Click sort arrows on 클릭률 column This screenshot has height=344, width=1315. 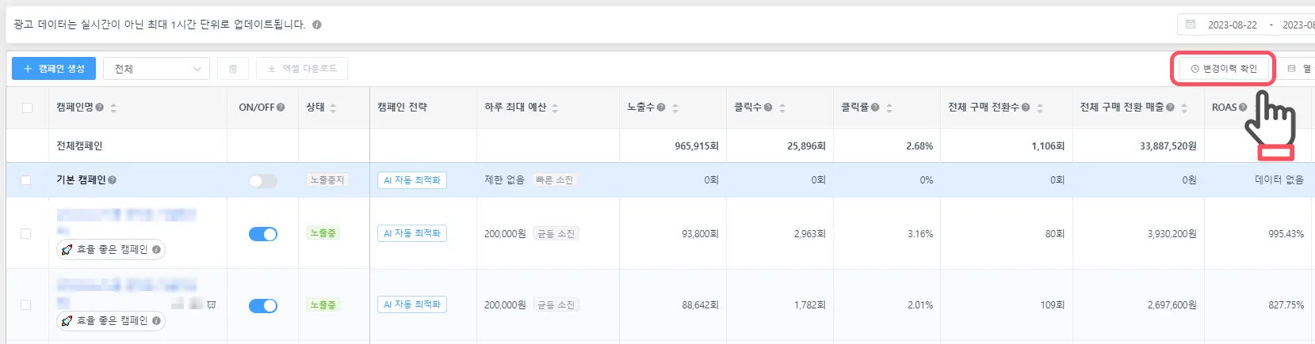coord(889,108)
